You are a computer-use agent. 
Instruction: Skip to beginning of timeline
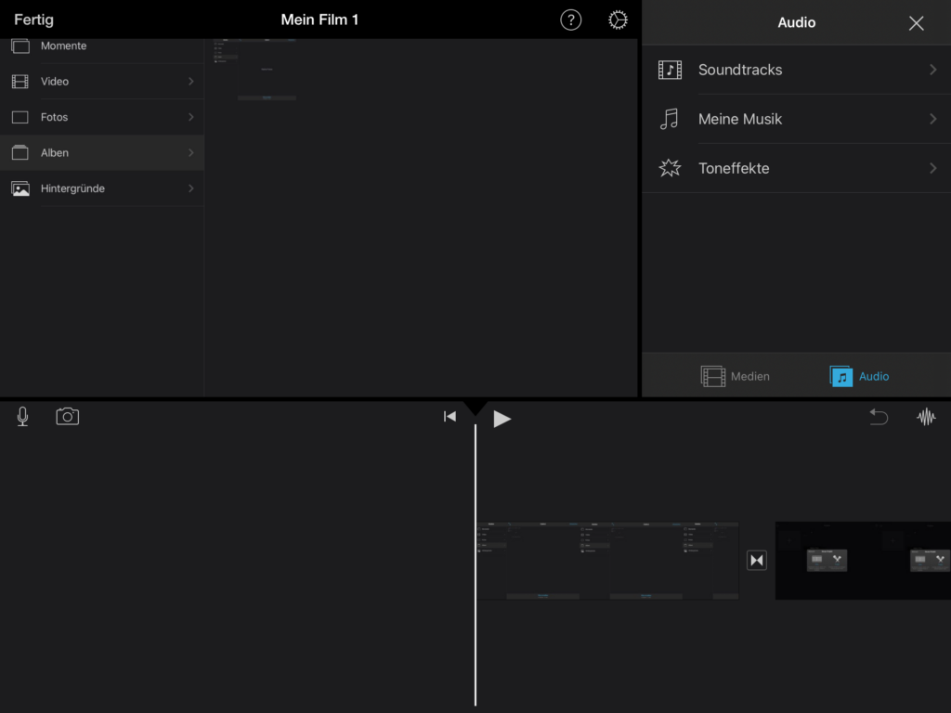(449, 417)
